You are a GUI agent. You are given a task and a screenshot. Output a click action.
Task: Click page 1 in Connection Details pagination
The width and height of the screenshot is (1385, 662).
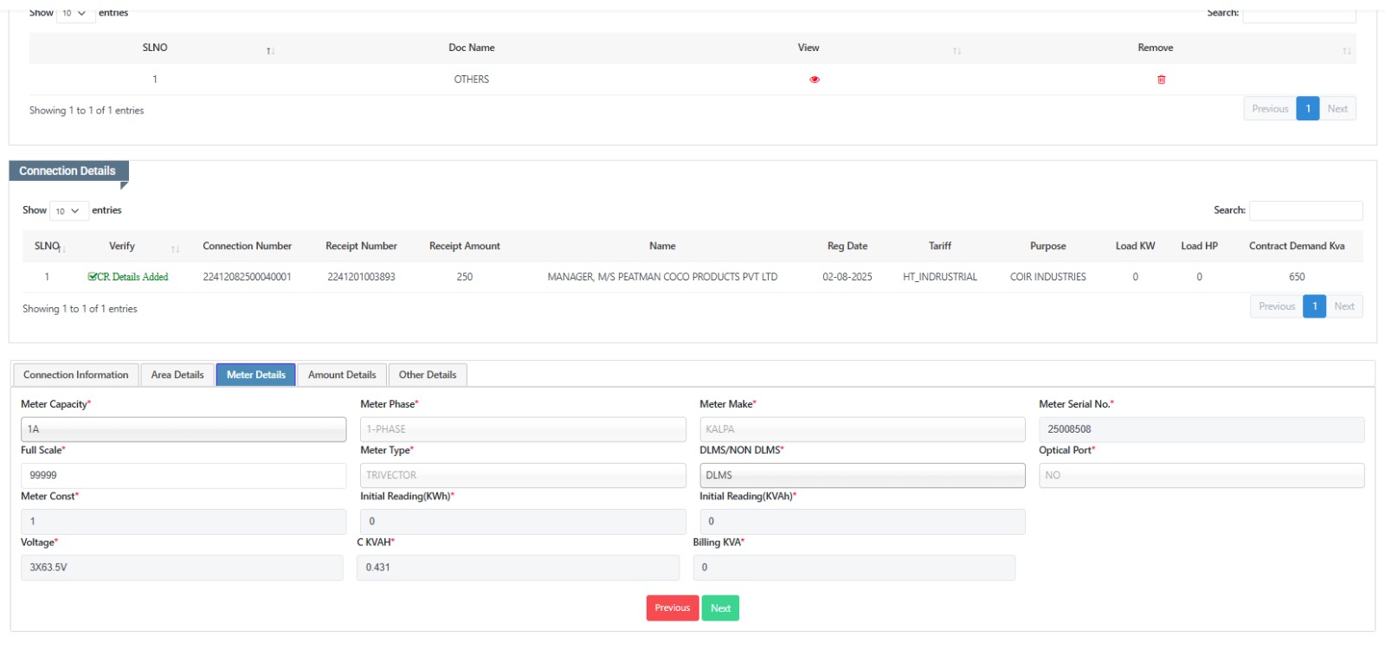(1314, 306)
